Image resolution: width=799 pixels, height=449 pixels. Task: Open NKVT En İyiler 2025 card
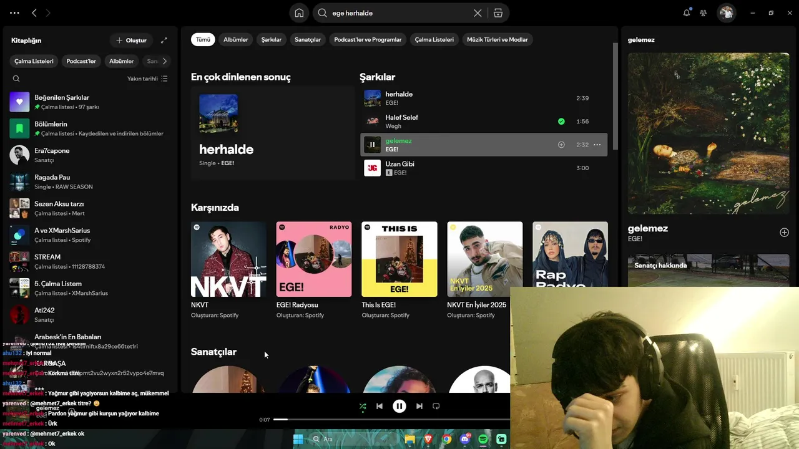[485, 271]
